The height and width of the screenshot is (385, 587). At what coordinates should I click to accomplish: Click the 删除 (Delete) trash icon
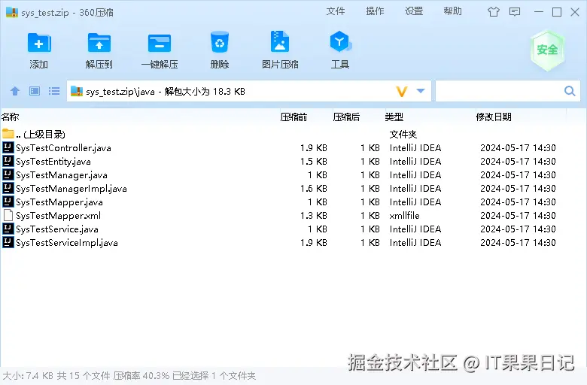click(x=220, y=42)
